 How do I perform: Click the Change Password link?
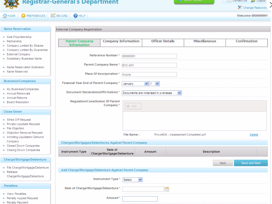click(x=255, y=8)
